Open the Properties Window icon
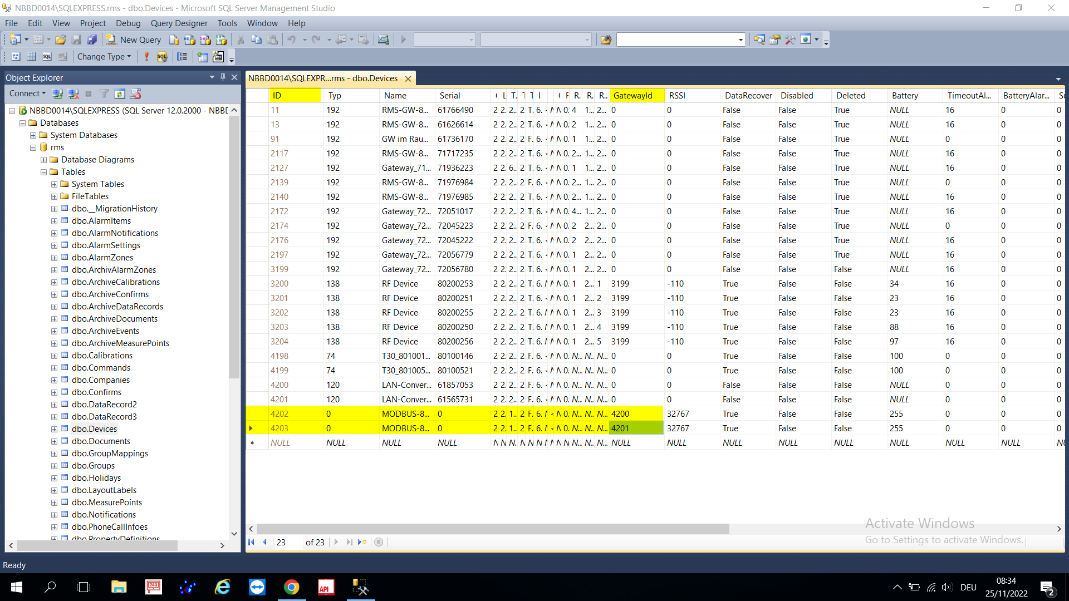 [x=774, y=40]
